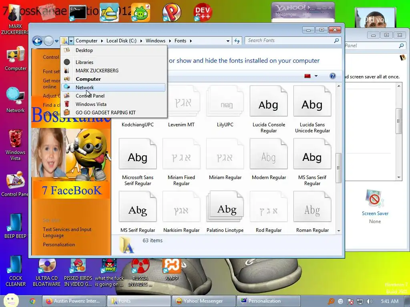The image size is (410, 307).
Task: Click the Personalization link in sidebar
Action: 59,245
